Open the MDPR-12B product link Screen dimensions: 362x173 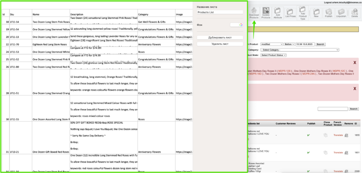[x=284, y=71]
